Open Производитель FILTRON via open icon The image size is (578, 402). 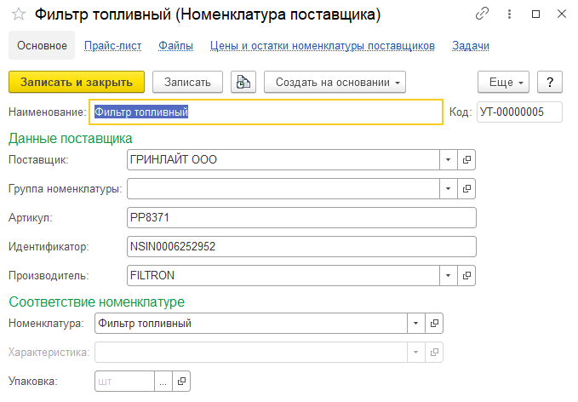pyautogui.click(x=466, y=275)
